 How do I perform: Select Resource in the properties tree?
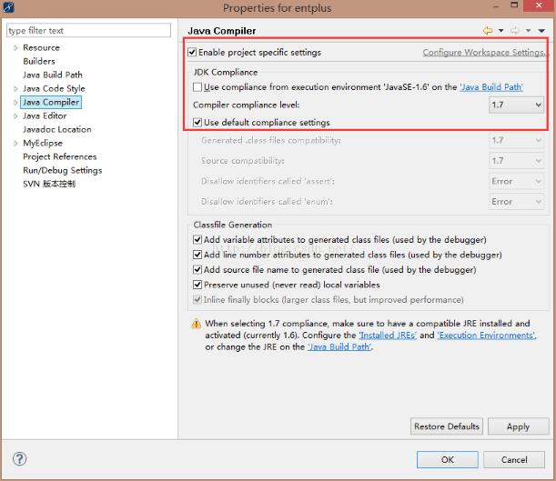click(41, 48)
